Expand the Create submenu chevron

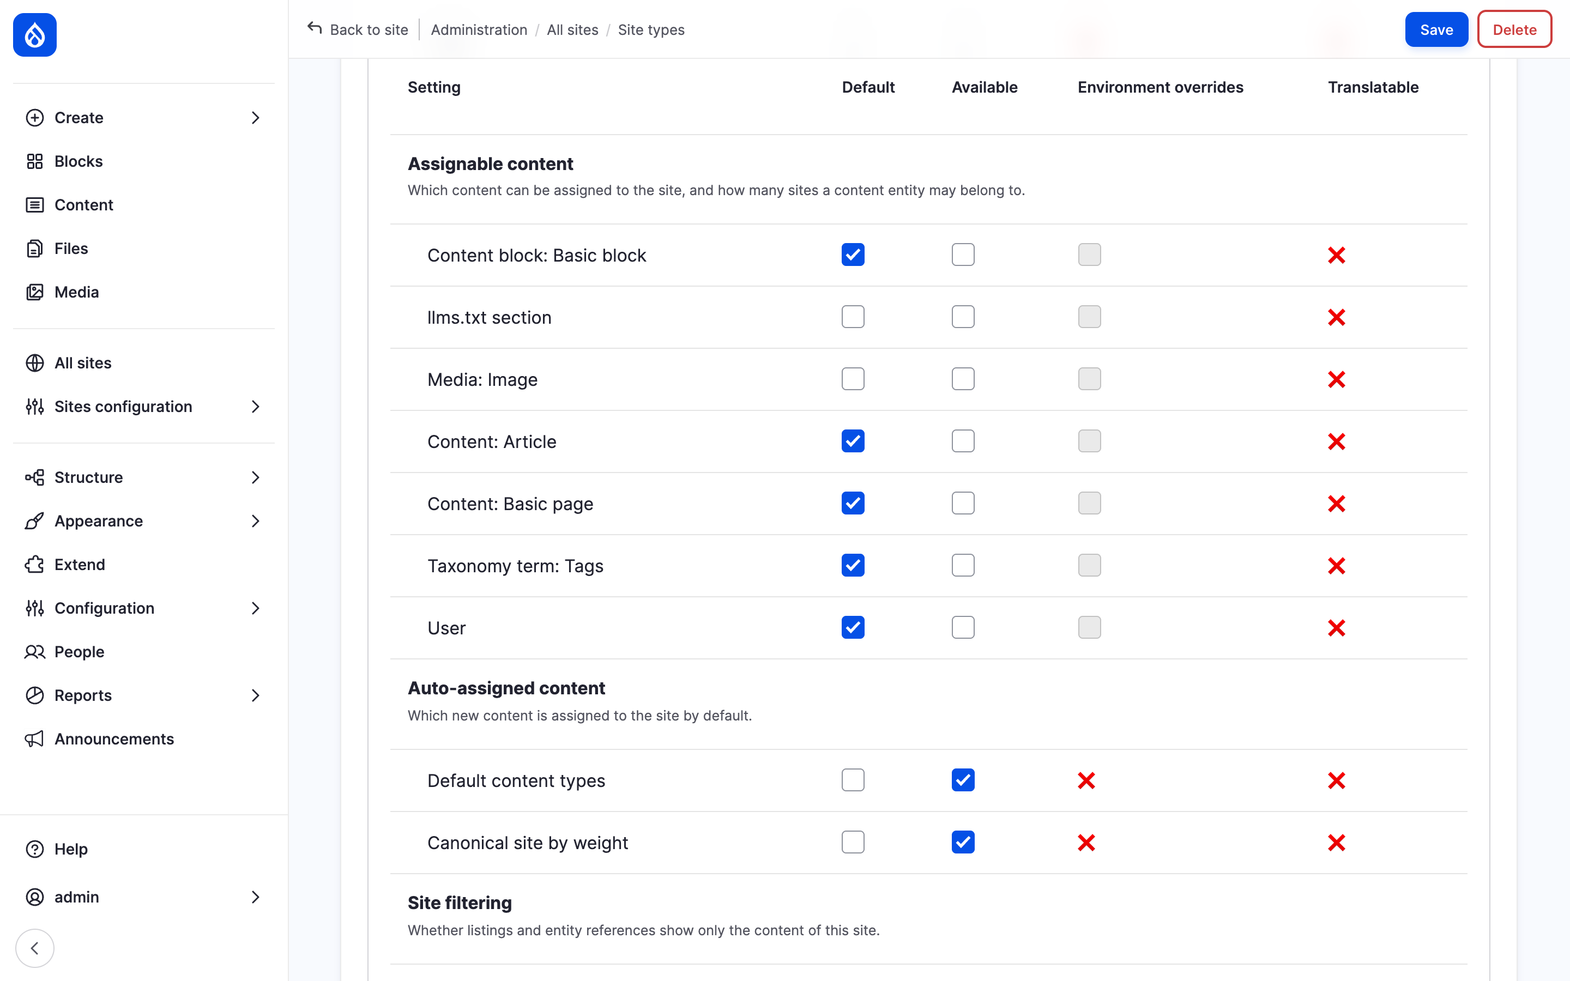pyautogui.click(x=256, y=117)
